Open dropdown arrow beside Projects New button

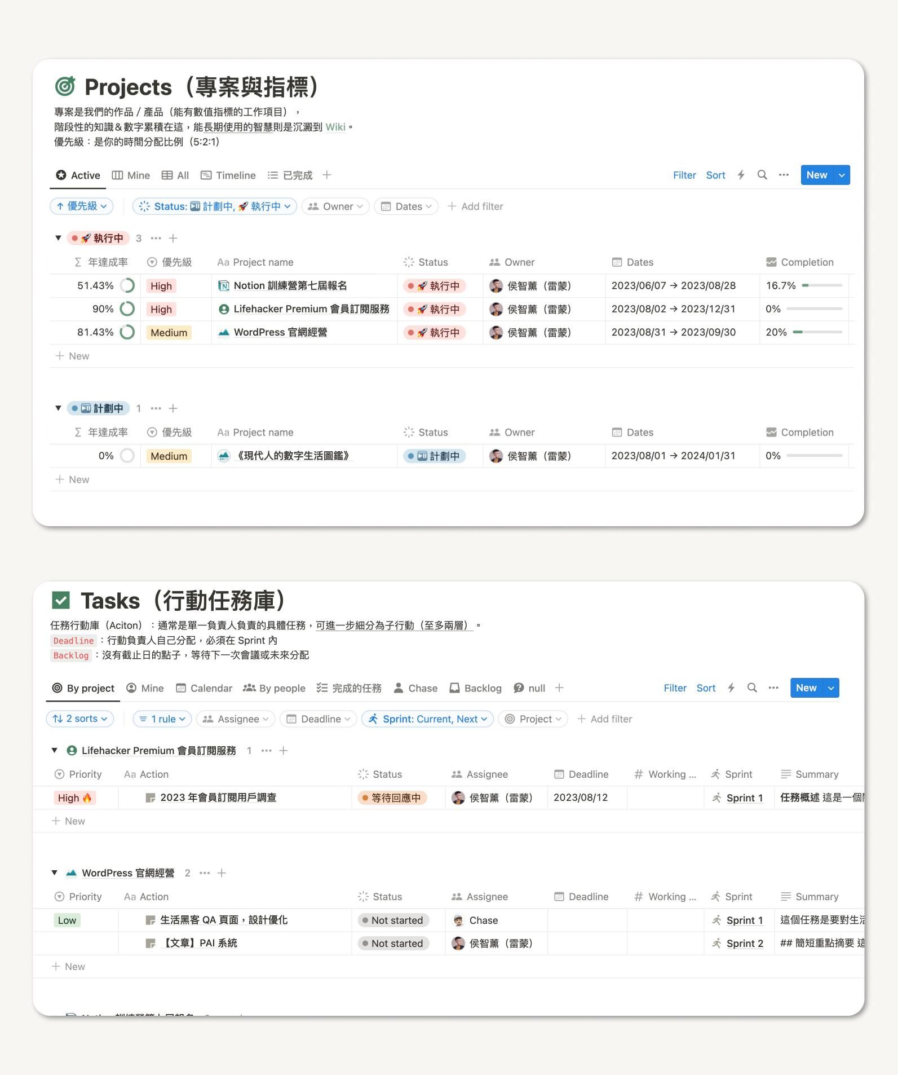coord(842,175)
